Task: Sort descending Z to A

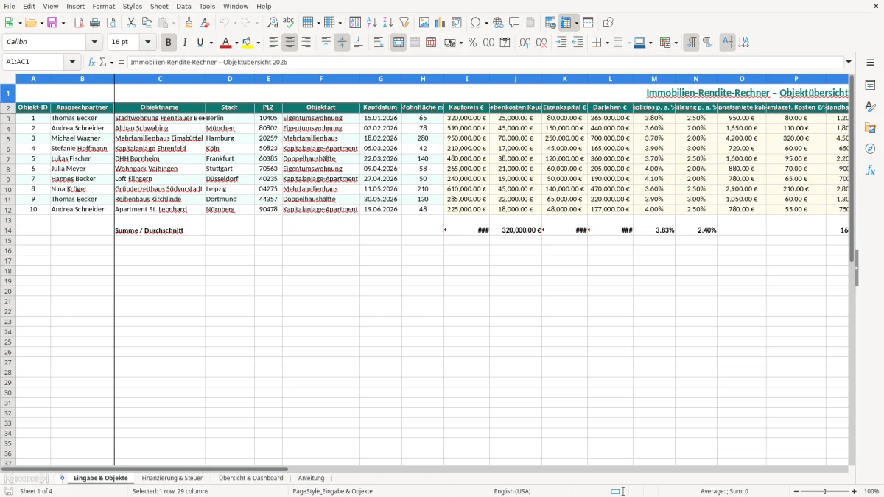Action: pos(387,23)
